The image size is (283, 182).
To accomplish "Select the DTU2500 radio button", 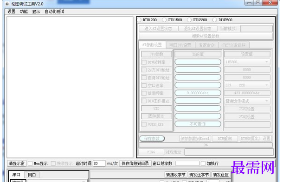I will (x=214, y=20).
